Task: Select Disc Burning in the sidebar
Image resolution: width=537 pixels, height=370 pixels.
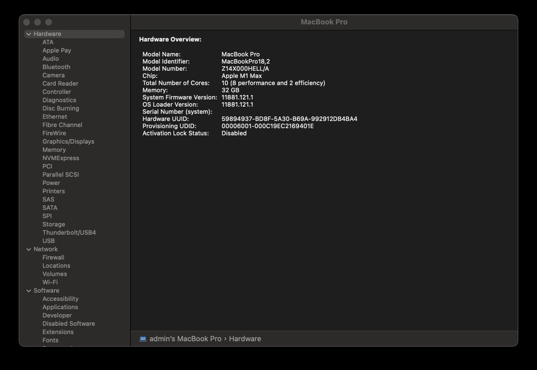Action: tap(61, 108)
